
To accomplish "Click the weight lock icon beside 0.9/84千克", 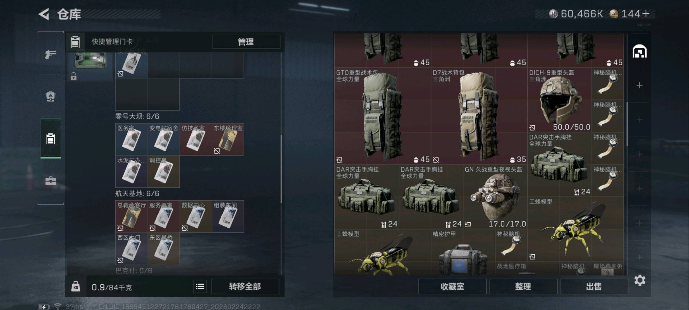I will pos(76,286).
